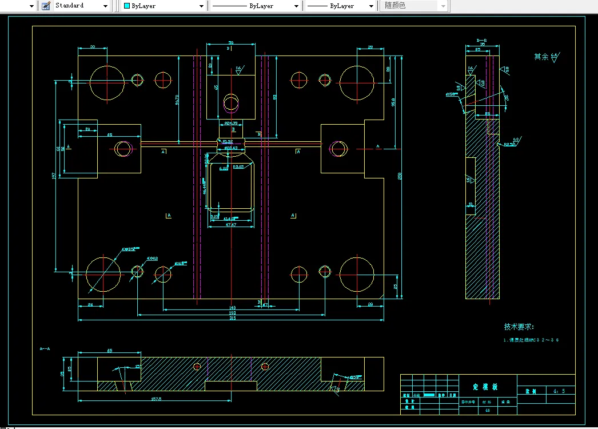The width and height of the screenshot is (598, 429).
Task: Select the 定模板 title in title block
Action: click(x=485, y=387)
